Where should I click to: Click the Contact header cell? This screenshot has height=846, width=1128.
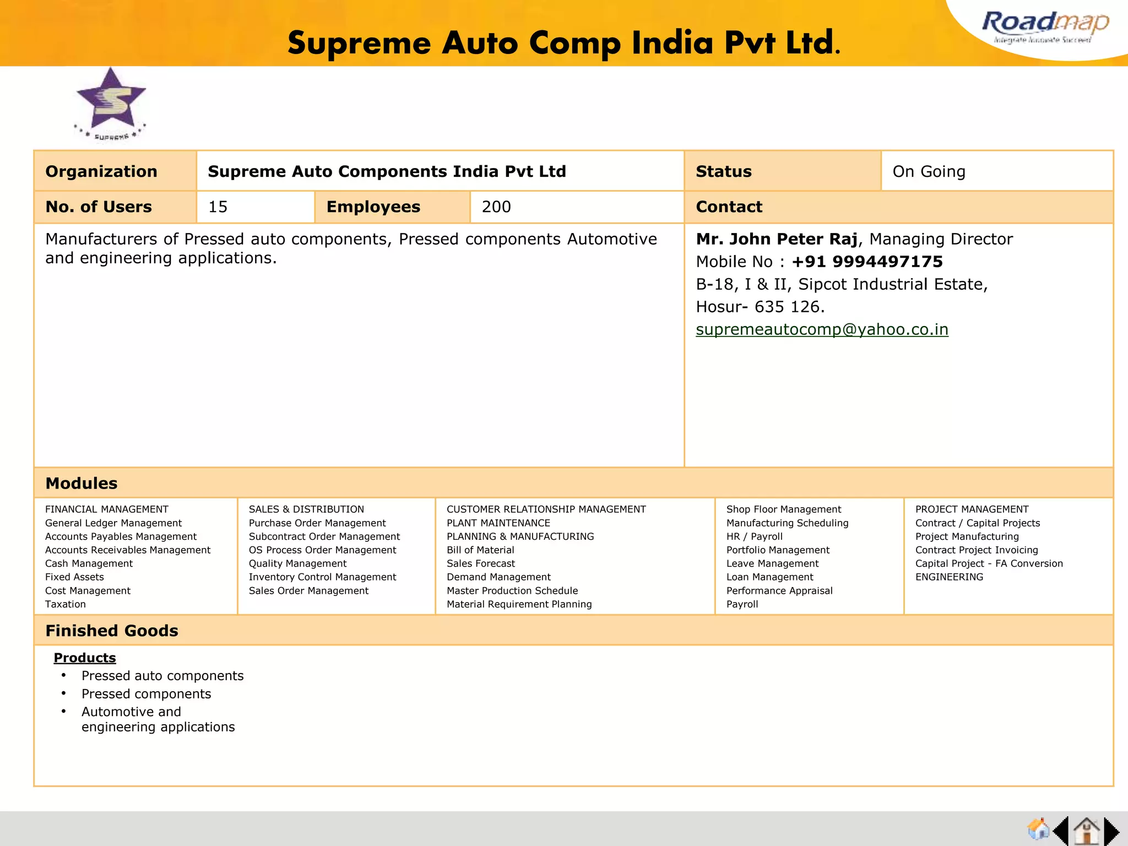899,207
